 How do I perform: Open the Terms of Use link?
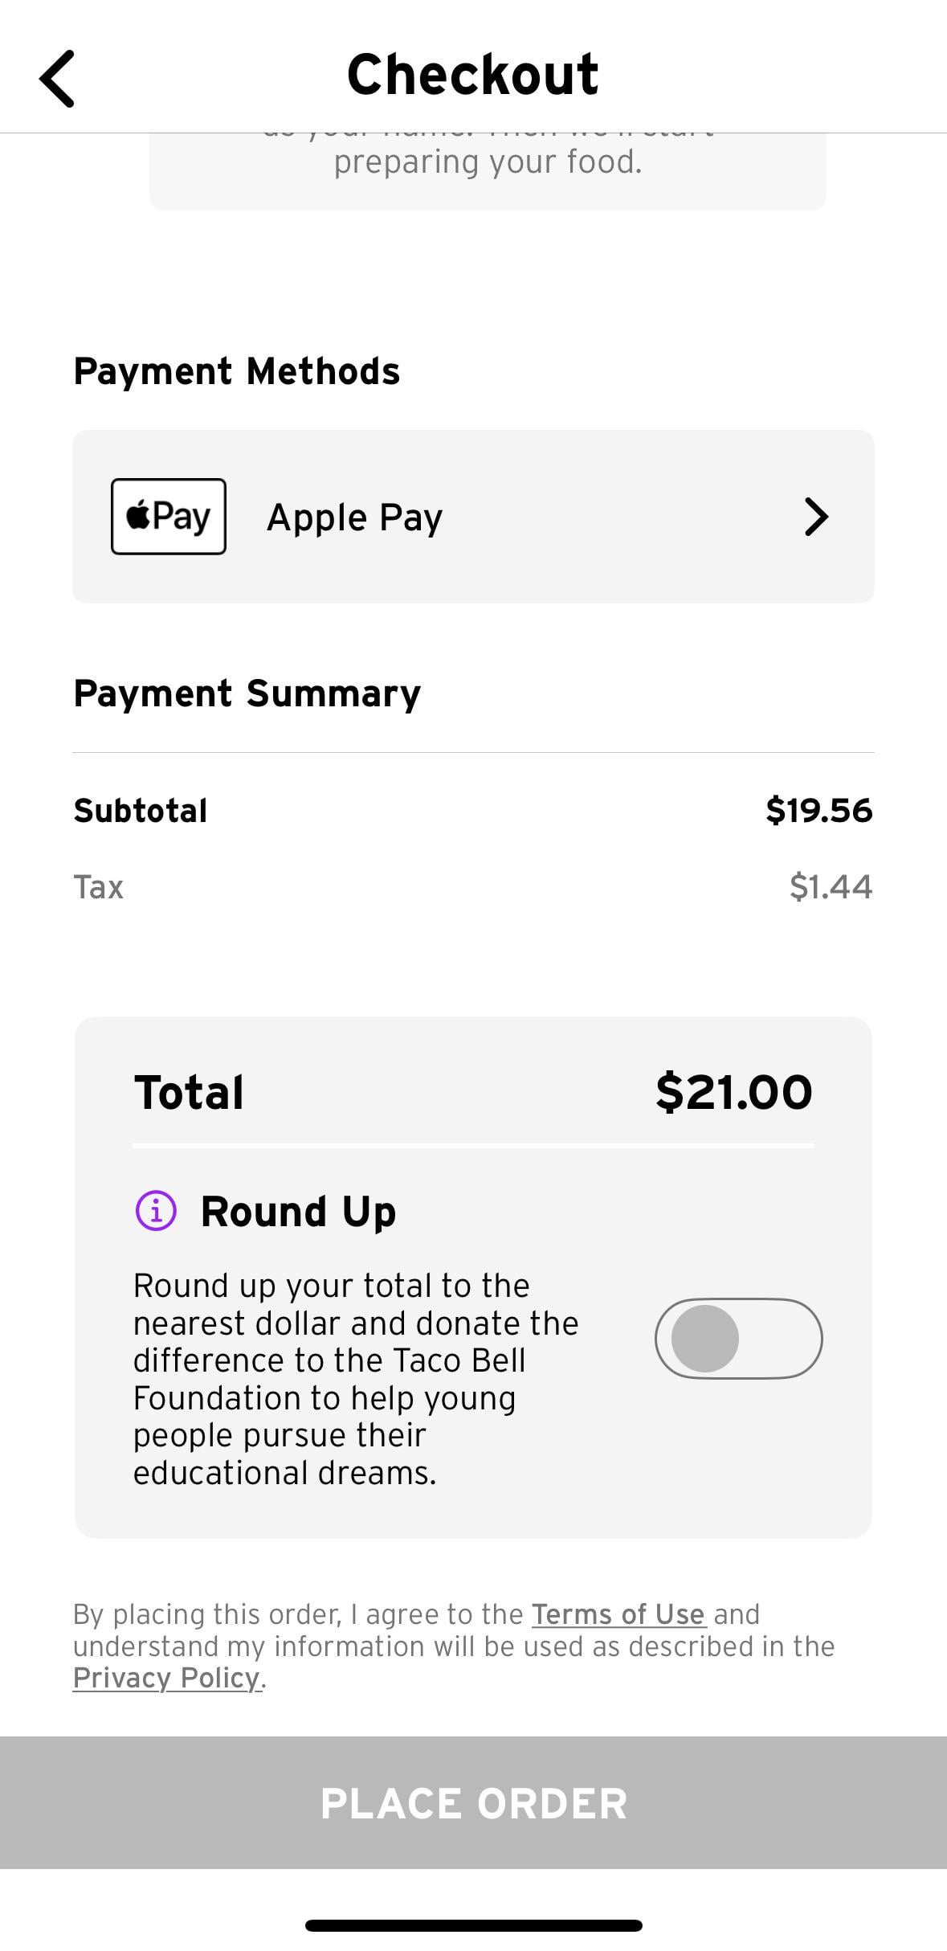coord(618,1614)
